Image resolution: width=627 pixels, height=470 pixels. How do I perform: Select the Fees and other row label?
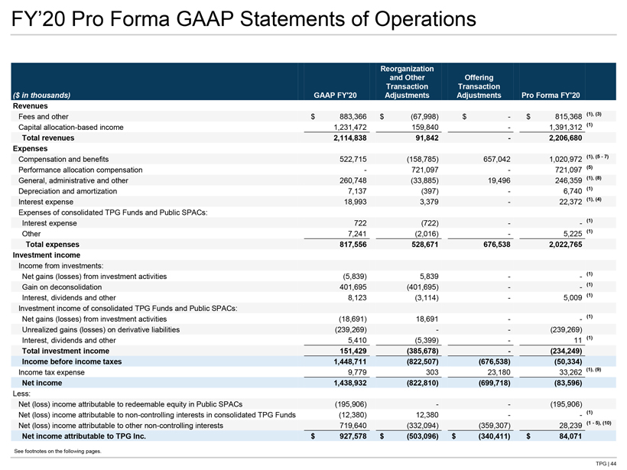pyautogui.click(x=43, y=117)
